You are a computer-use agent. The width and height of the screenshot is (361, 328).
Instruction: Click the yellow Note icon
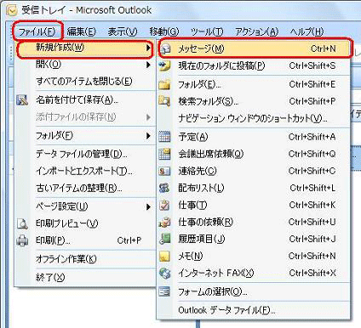(x=164, y=257)
